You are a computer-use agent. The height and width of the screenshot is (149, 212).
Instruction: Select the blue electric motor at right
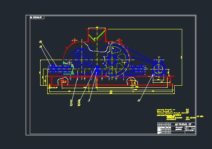click(x=159, y=67)
